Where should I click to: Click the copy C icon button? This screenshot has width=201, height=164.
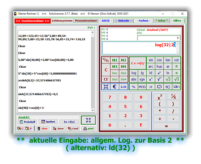tap(21, 128)
